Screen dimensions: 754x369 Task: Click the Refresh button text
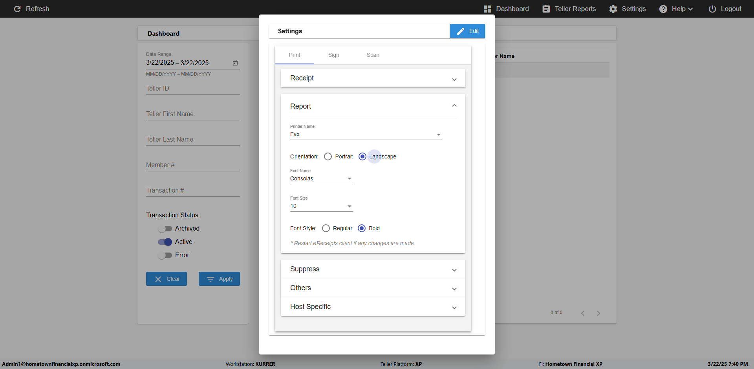click(37, 9)
